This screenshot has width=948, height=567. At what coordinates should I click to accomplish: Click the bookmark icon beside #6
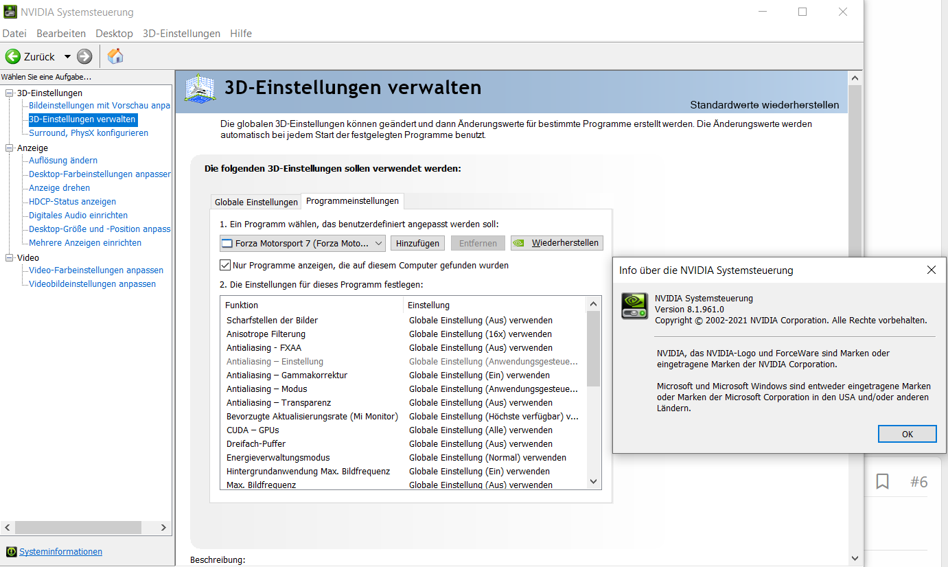[x=883, y=482]
